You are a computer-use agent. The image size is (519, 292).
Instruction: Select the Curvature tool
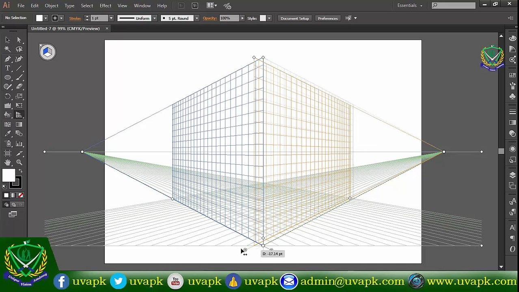pyautogui.click(x=19, y=59)
